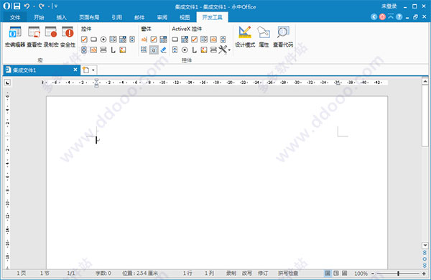Toggle 拼写检查 spell check in status bar
431x280 pixels.
288,273
